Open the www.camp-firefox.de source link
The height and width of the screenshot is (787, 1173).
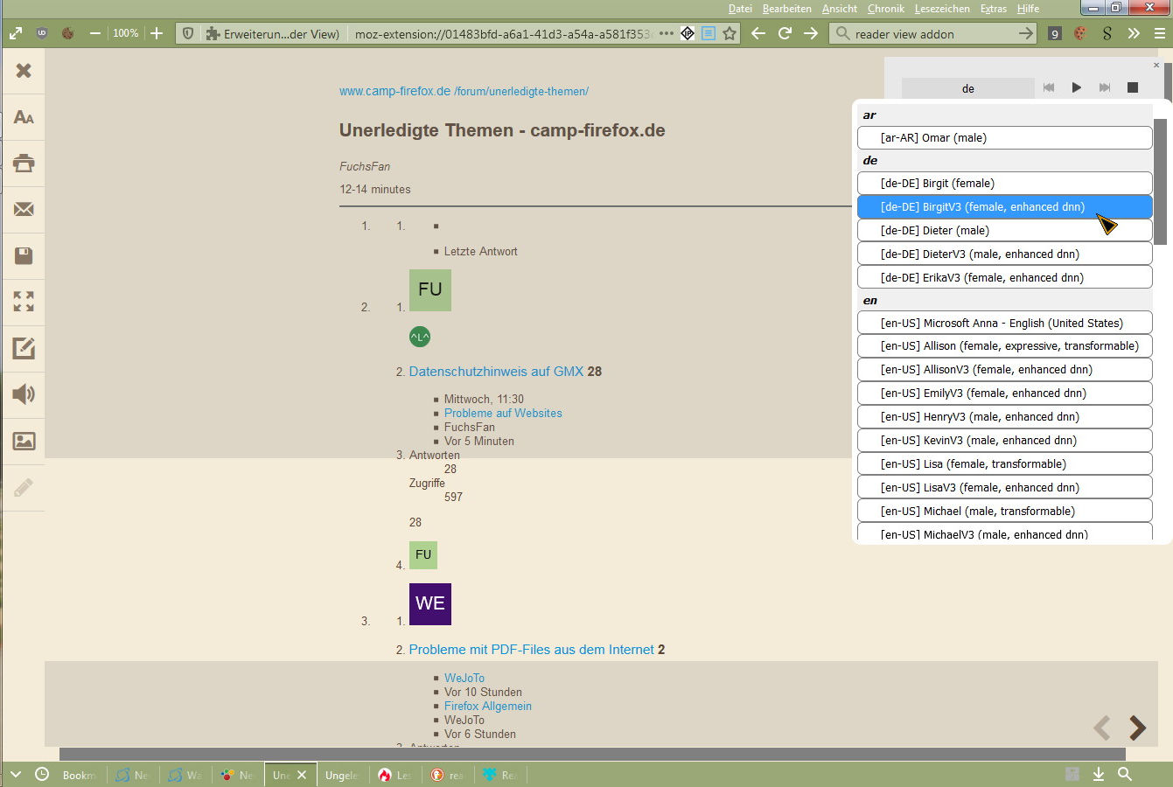(x=394, y=91)
